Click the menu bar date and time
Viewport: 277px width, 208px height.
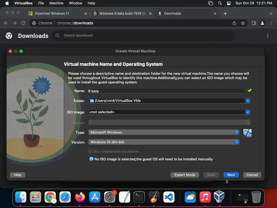click(254, 3)
